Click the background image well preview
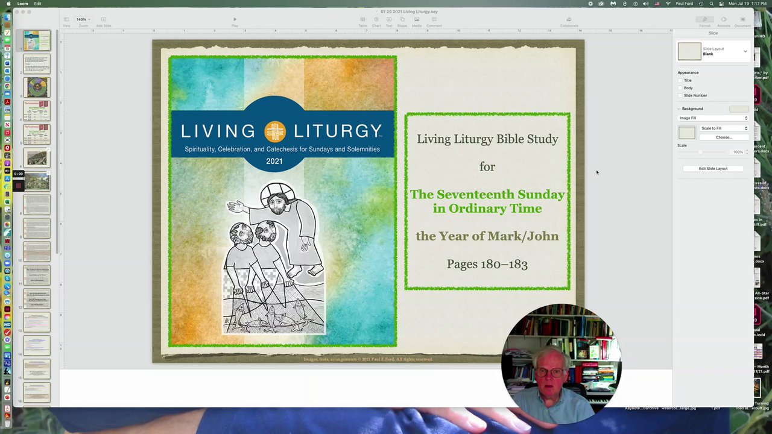This screenshot has width=772, height=434. pyautogui.click(x=686, y=133)
